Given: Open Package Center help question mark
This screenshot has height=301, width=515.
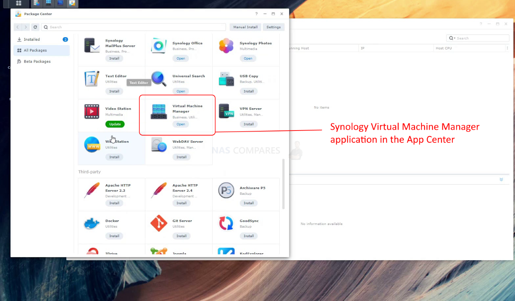Looking at the screenshot, I should (257, 14).
